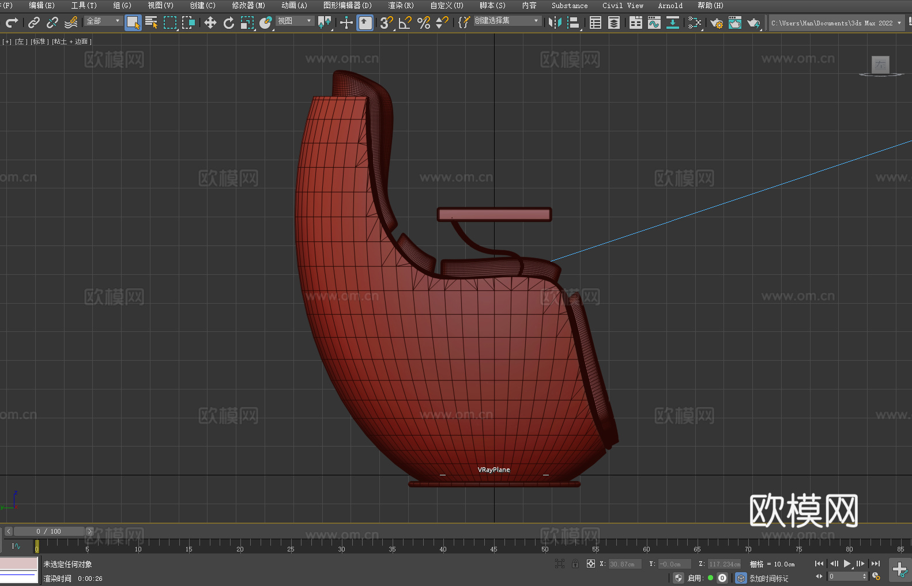
Task: Select the Rotate tool
Action: point(229,22)
